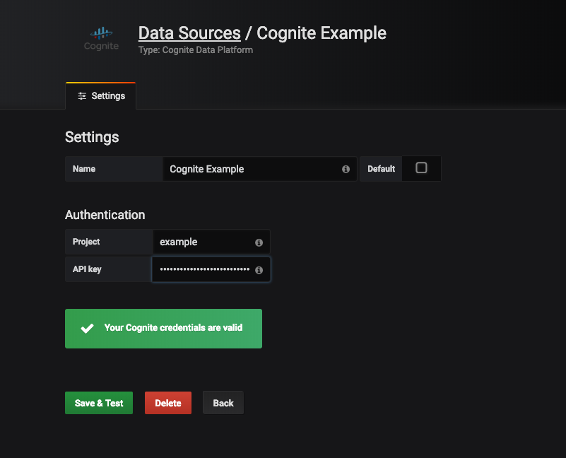Edit the Project field containing example
This screenshot has width=566, height=458.
[211, 242]
